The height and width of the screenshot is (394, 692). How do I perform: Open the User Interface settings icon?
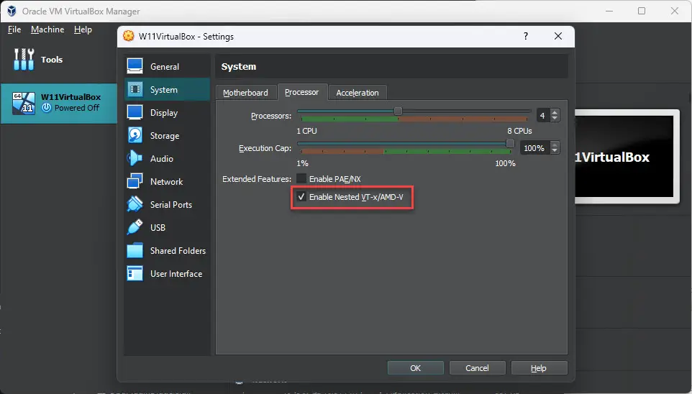135,274
